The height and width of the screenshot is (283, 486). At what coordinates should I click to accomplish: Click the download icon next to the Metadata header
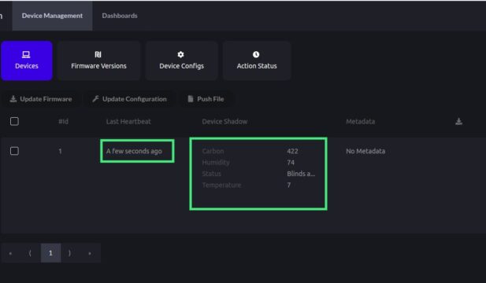[459, 121]
